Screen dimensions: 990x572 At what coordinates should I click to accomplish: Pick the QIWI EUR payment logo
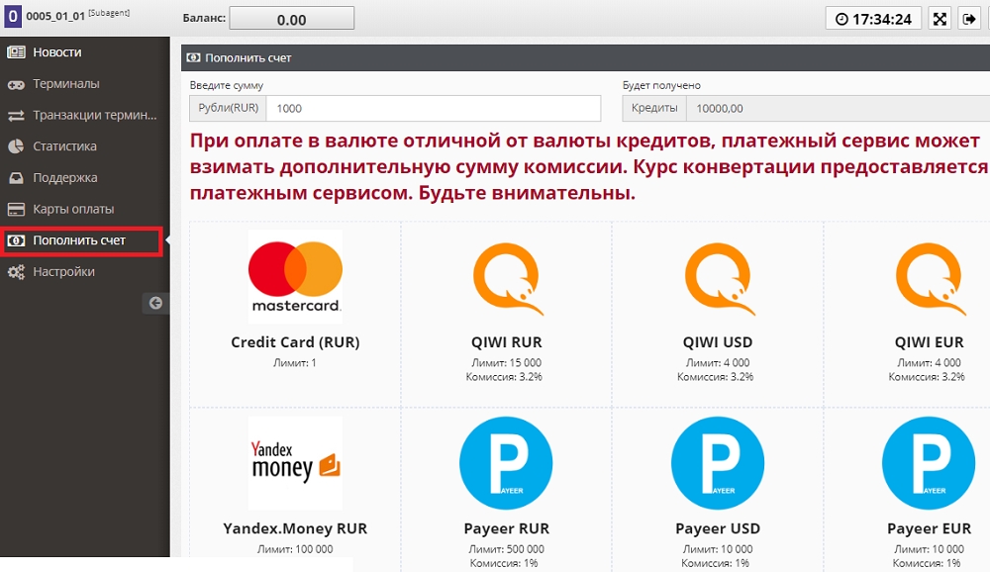pyautogui.click(x=928, y=278)
